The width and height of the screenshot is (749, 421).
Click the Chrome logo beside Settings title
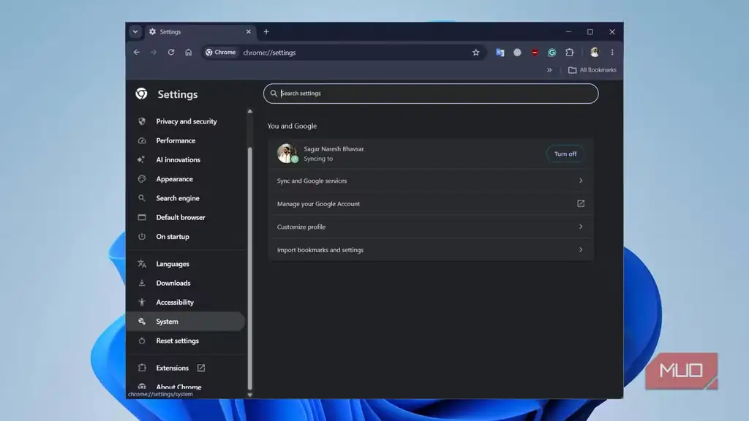click(141, 94)
